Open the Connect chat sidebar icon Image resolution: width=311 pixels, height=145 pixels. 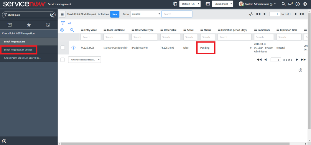click(290, 4)
